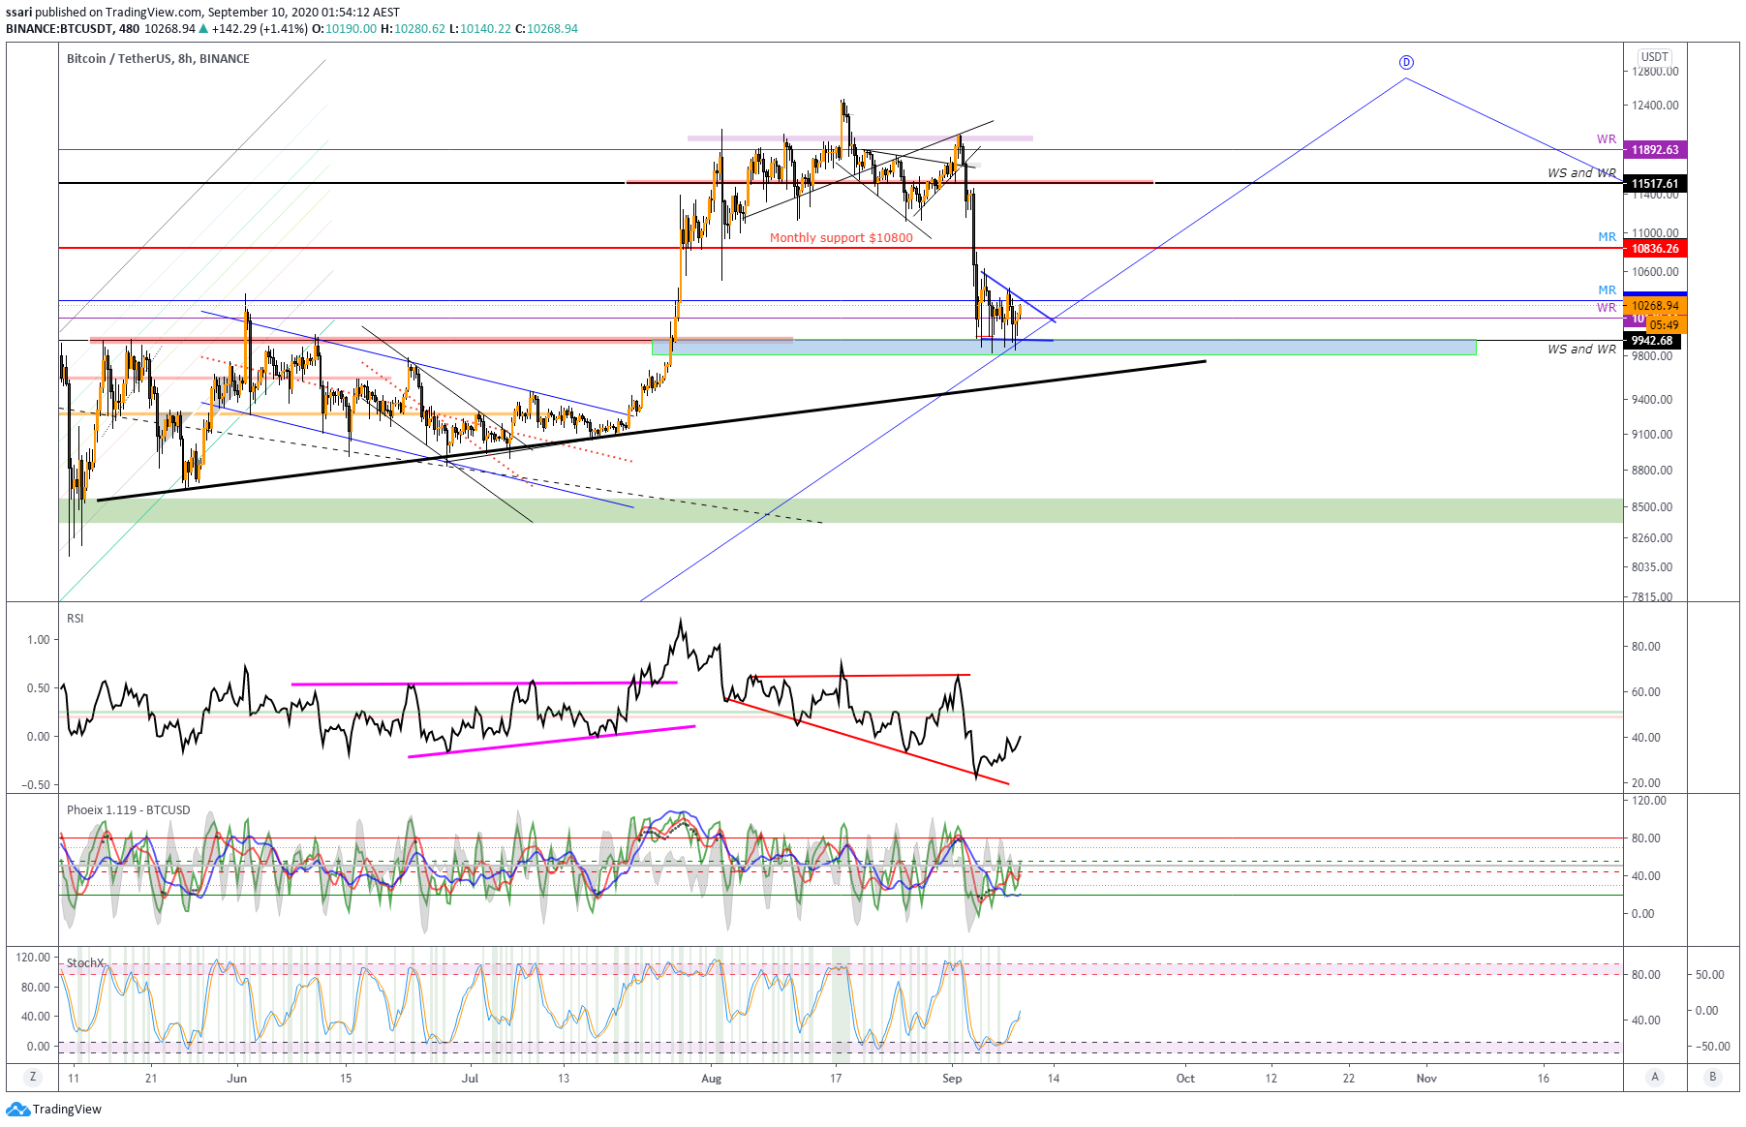The width and height of the screenshot is (1746, 1127).
Task: Click the Jul label on time axis
Action: coord(471,1079)
